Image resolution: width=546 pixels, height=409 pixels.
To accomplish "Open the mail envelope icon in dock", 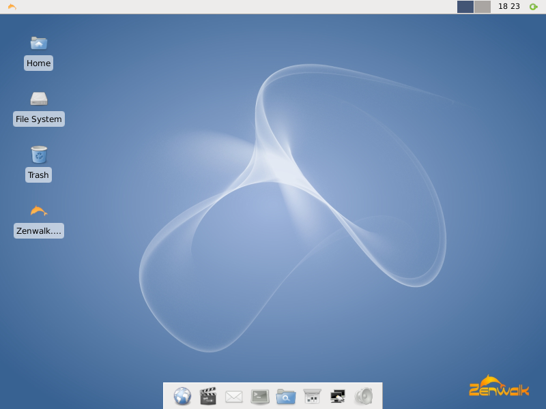I will point(234,396).
